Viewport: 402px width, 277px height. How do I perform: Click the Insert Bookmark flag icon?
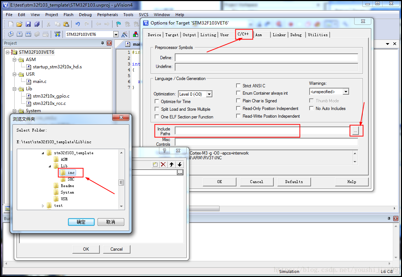(x=118, y=24)
